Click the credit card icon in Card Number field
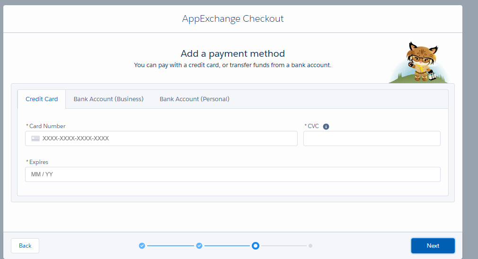The width and height of the screenshot is (478, 259). [x=35, y=139]
